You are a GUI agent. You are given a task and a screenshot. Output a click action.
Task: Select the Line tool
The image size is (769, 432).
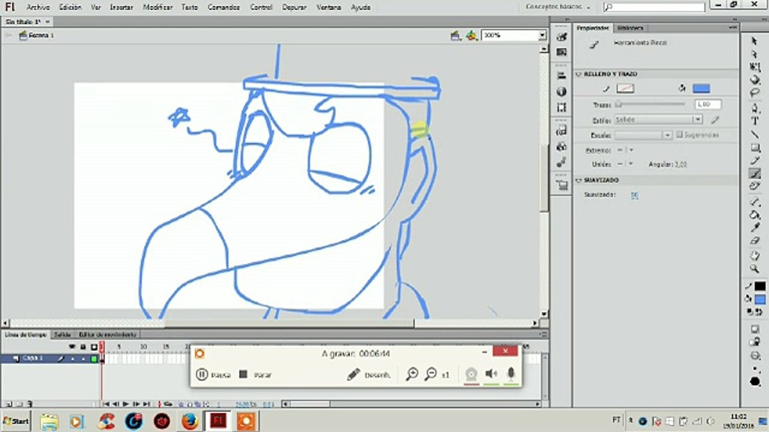755,134
